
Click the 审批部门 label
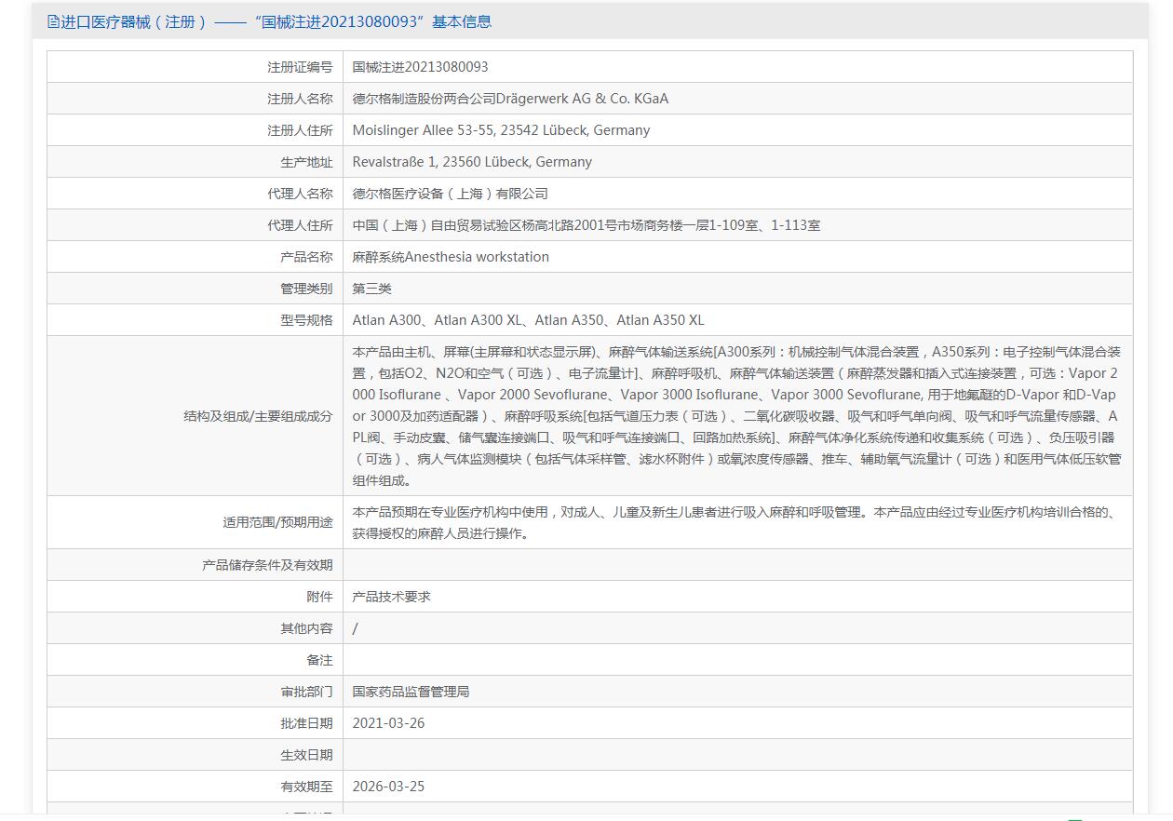[x=306, y=692]
